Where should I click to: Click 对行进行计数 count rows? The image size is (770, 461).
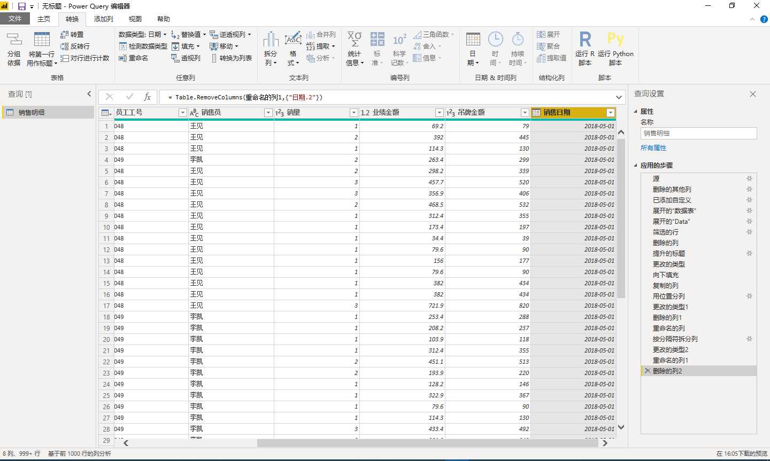point(85,58)
